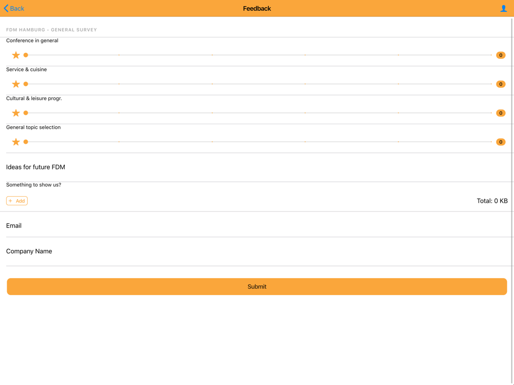Go back using the Back button
The image size is (514, 385).
pyautogui.click(x=14, y=9)
